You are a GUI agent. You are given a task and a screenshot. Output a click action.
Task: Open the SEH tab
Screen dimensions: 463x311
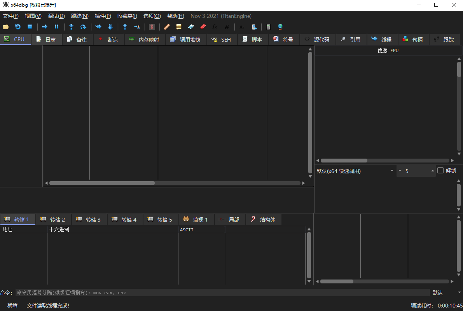(222, 39)
